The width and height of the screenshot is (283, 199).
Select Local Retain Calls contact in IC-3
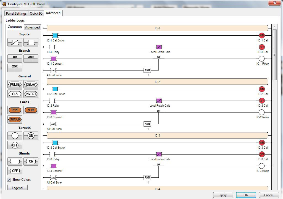point(159,154)
